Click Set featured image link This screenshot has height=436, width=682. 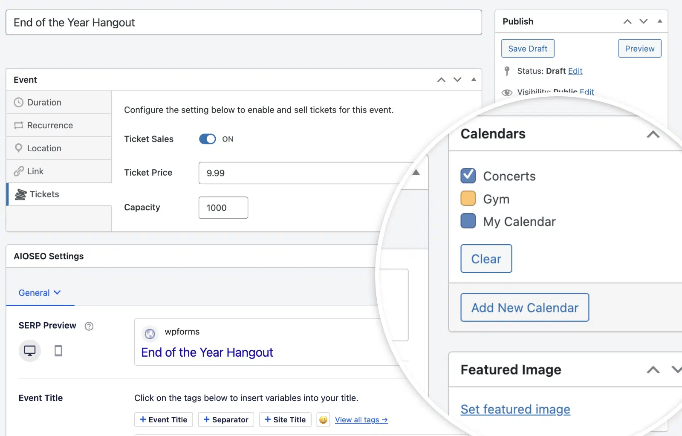[515, 409]
